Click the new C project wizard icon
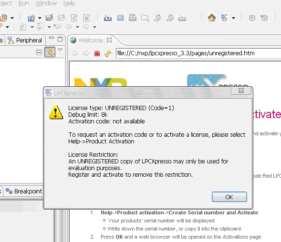The image size is (281, 242). (x=31, y=18)
